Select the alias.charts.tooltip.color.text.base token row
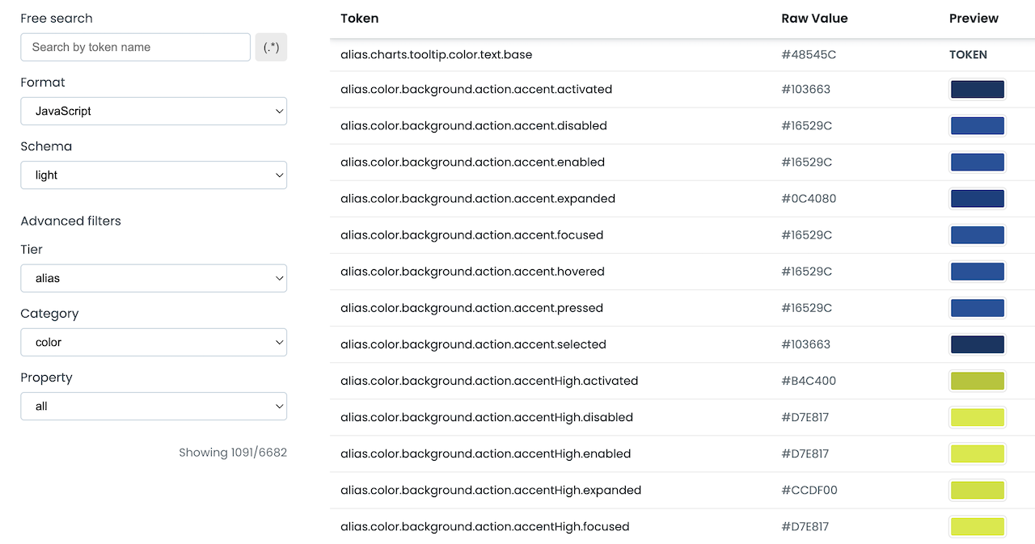This screenshot has width=1035, height=544. pos(436,54)
